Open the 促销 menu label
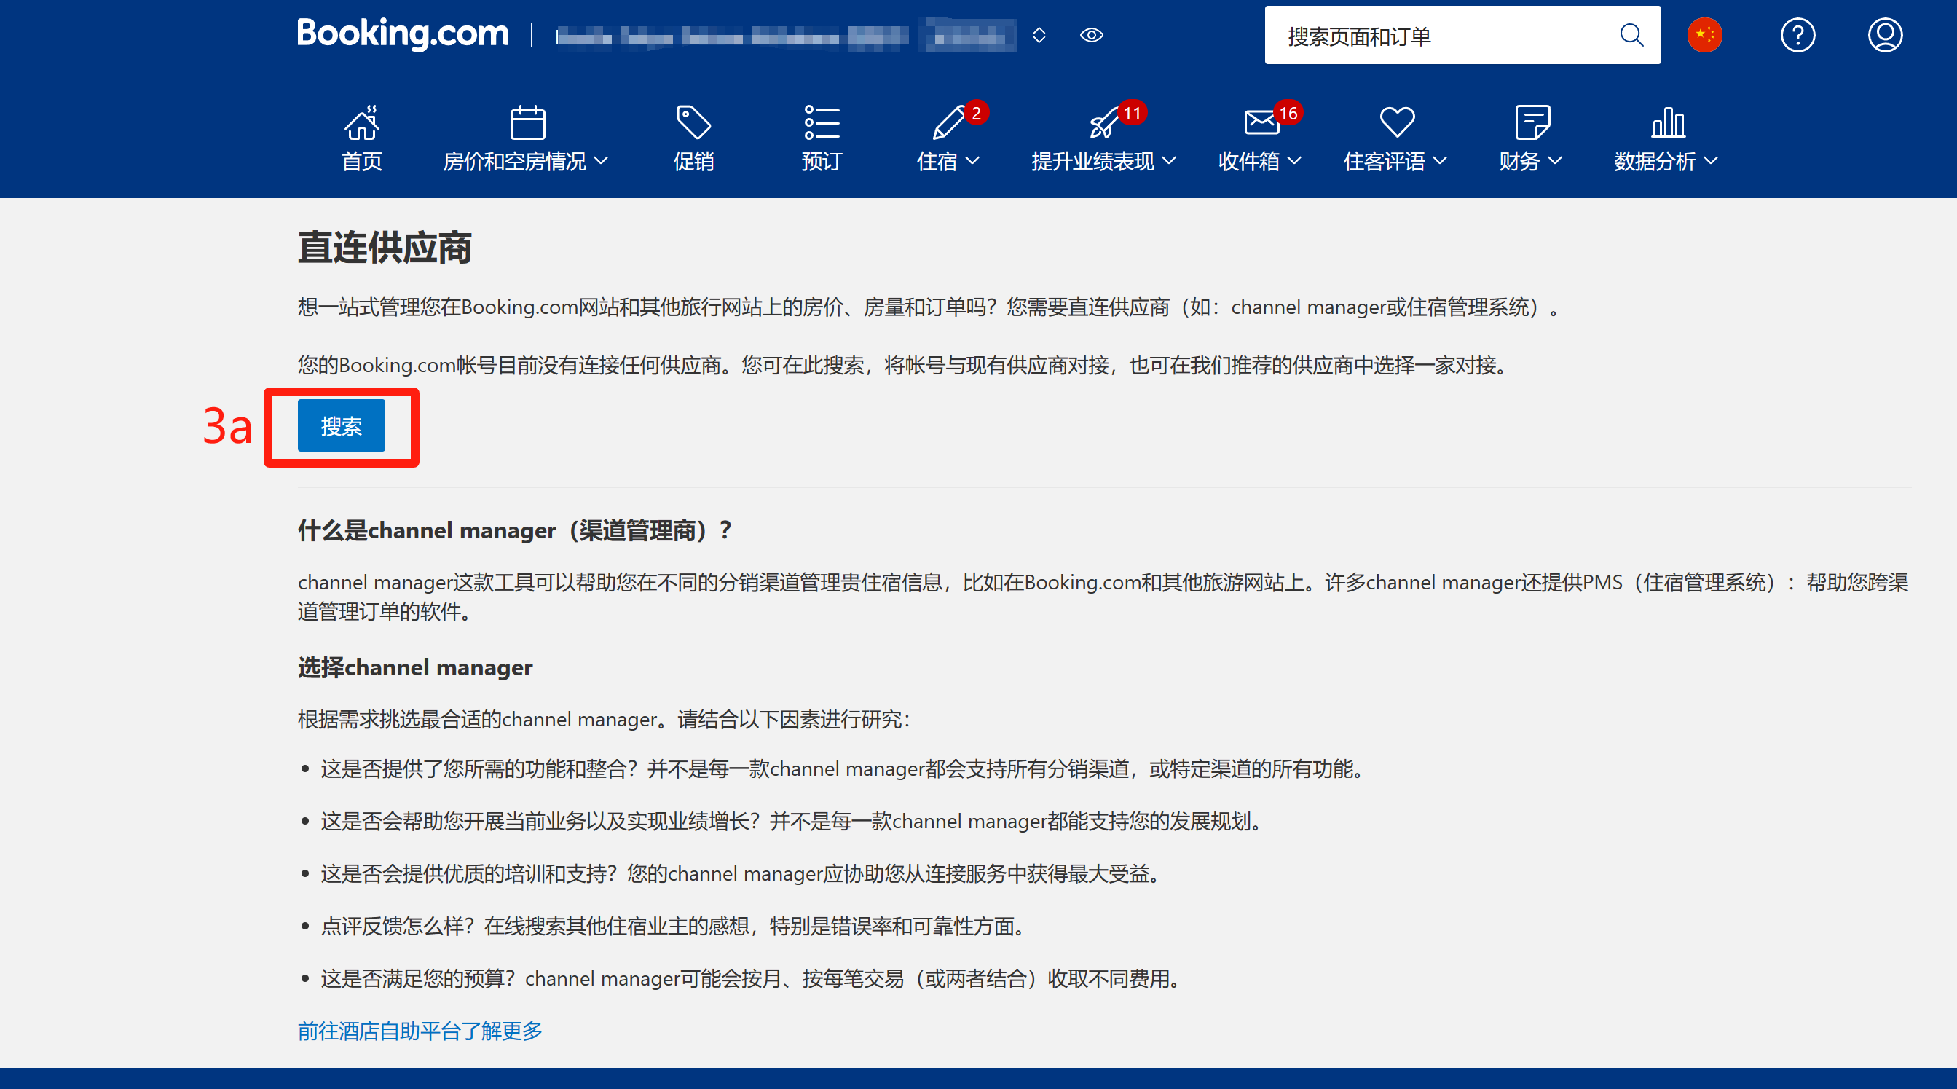This screenshot has width=1957, height=1089. click(693, 161)
